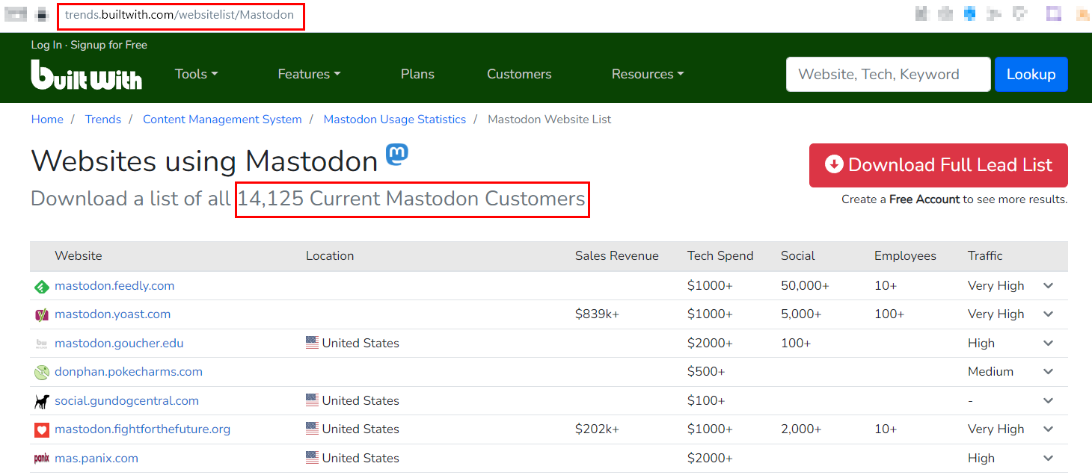Click the Traffic column header
The width and height of the screenshot is (1092, 475).
click(985, 256)
